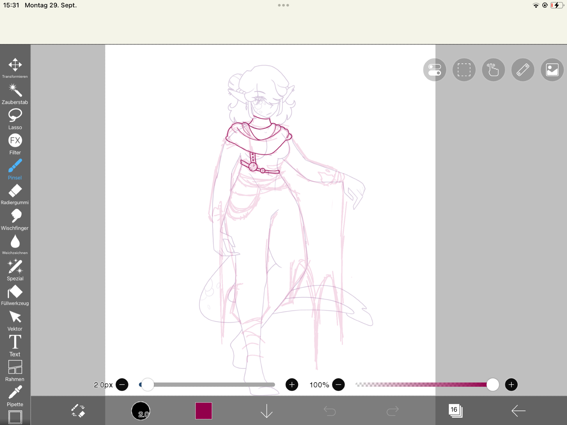
Task: Choose the Lasso selection tool
Action: click(15, 119)
